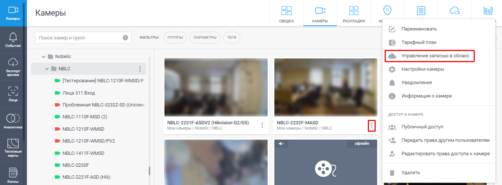Click the camera tree scrollbar
The height and width of the screenshot is (185, 502).
click(150, 171)
